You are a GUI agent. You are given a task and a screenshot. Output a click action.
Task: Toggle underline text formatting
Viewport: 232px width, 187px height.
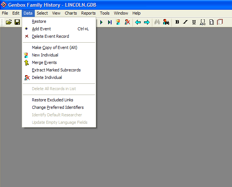[194, 22]
